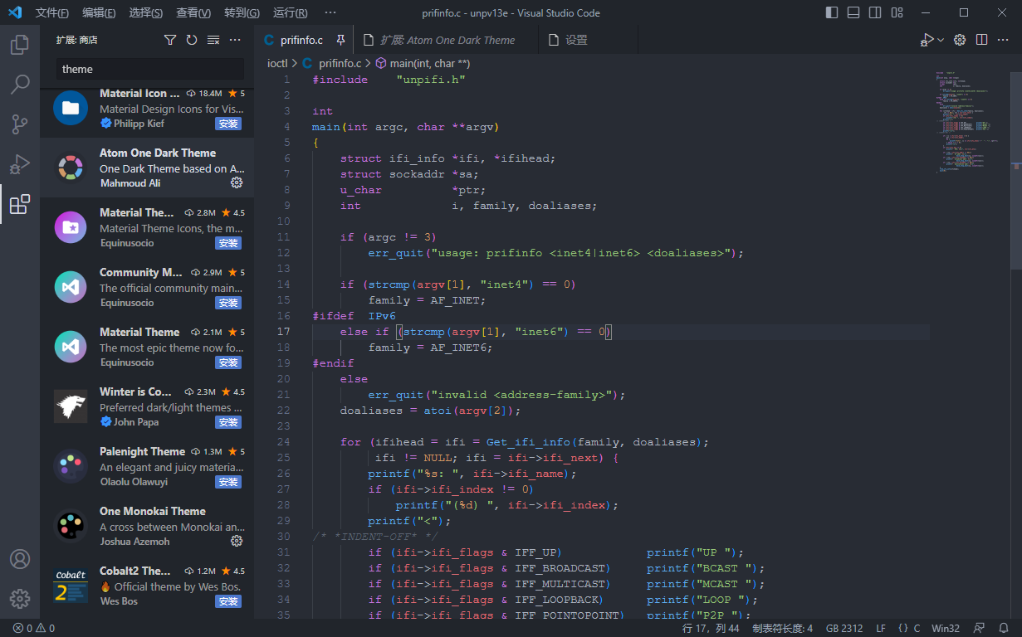The image size is (1022, 637).
Task: Run the C file with play-debug icon
Action: pyautogui.click(x=927, y=40)
